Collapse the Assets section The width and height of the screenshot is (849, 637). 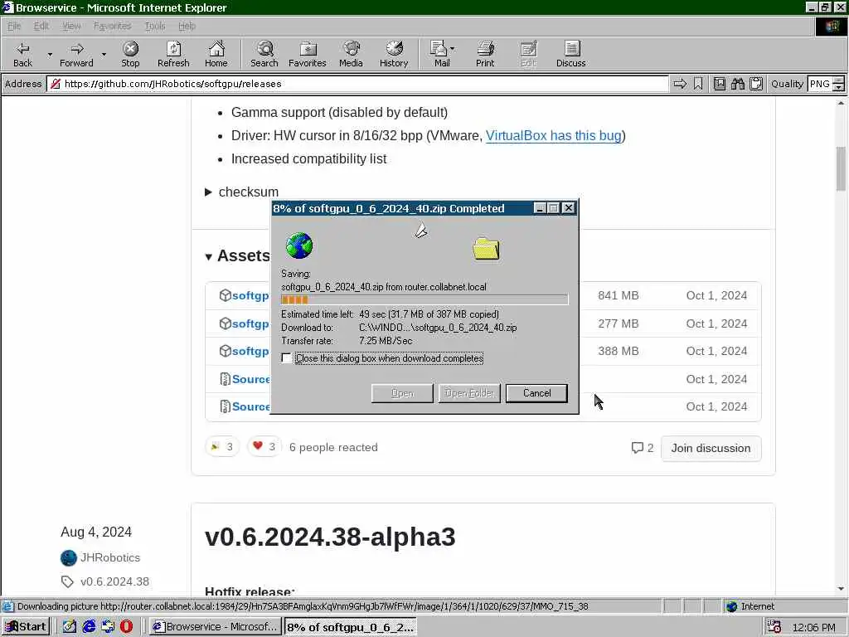[208, 257]
